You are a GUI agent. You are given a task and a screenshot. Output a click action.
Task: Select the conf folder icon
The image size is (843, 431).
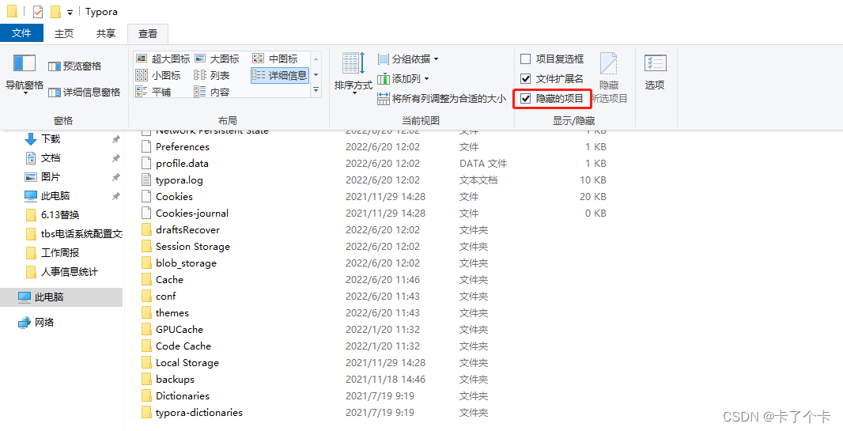pos(146,297)
